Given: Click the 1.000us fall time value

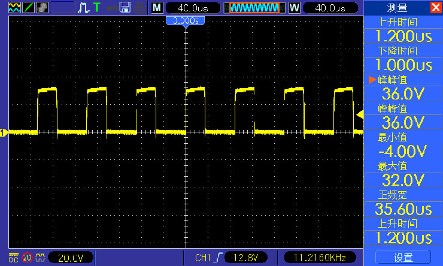Looking at the screenshot, I should pyautogui.click(x=403, y=65).
